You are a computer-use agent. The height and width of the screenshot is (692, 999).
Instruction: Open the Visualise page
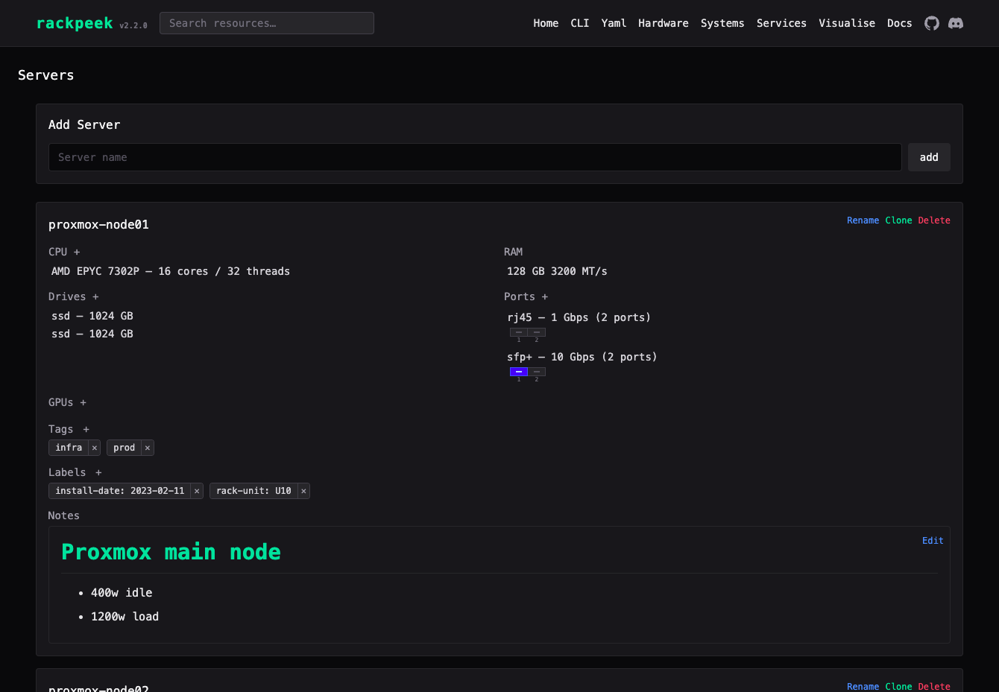pyautogui.click(x=847, y=23)
